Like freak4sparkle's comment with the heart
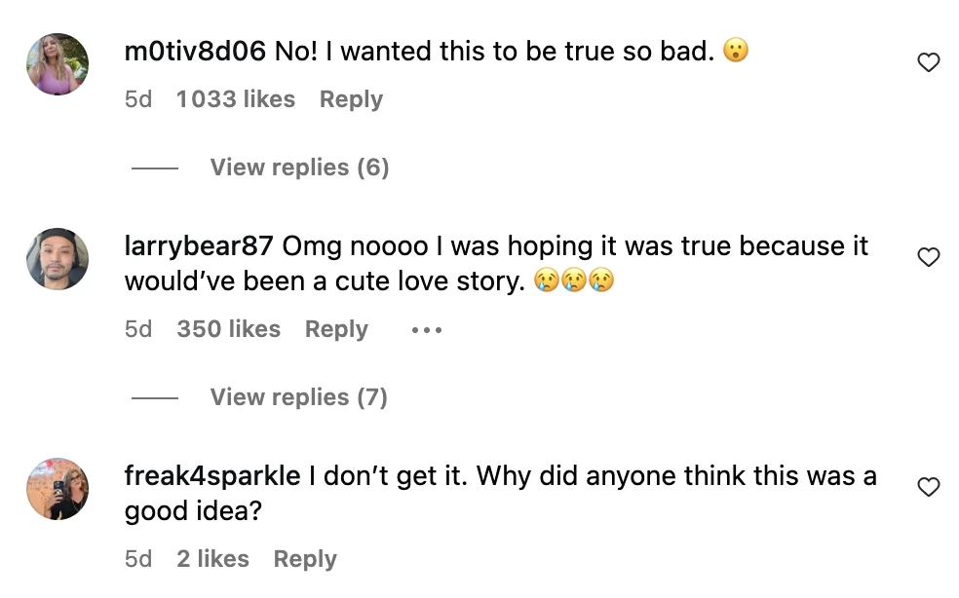 929,487
